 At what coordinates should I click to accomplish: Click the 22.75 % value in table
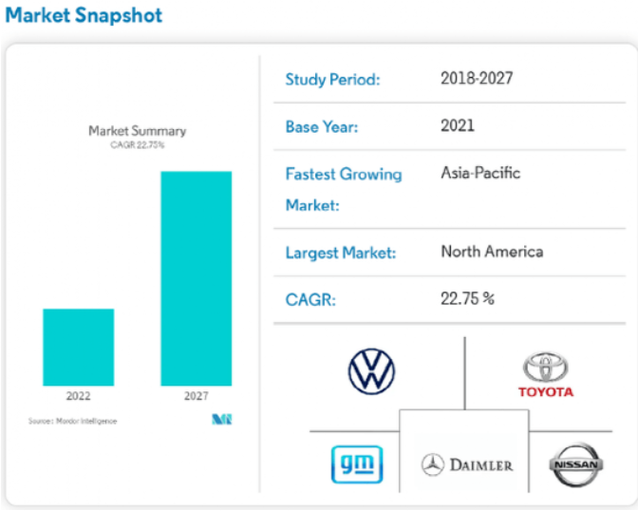(x=467, y=298)
